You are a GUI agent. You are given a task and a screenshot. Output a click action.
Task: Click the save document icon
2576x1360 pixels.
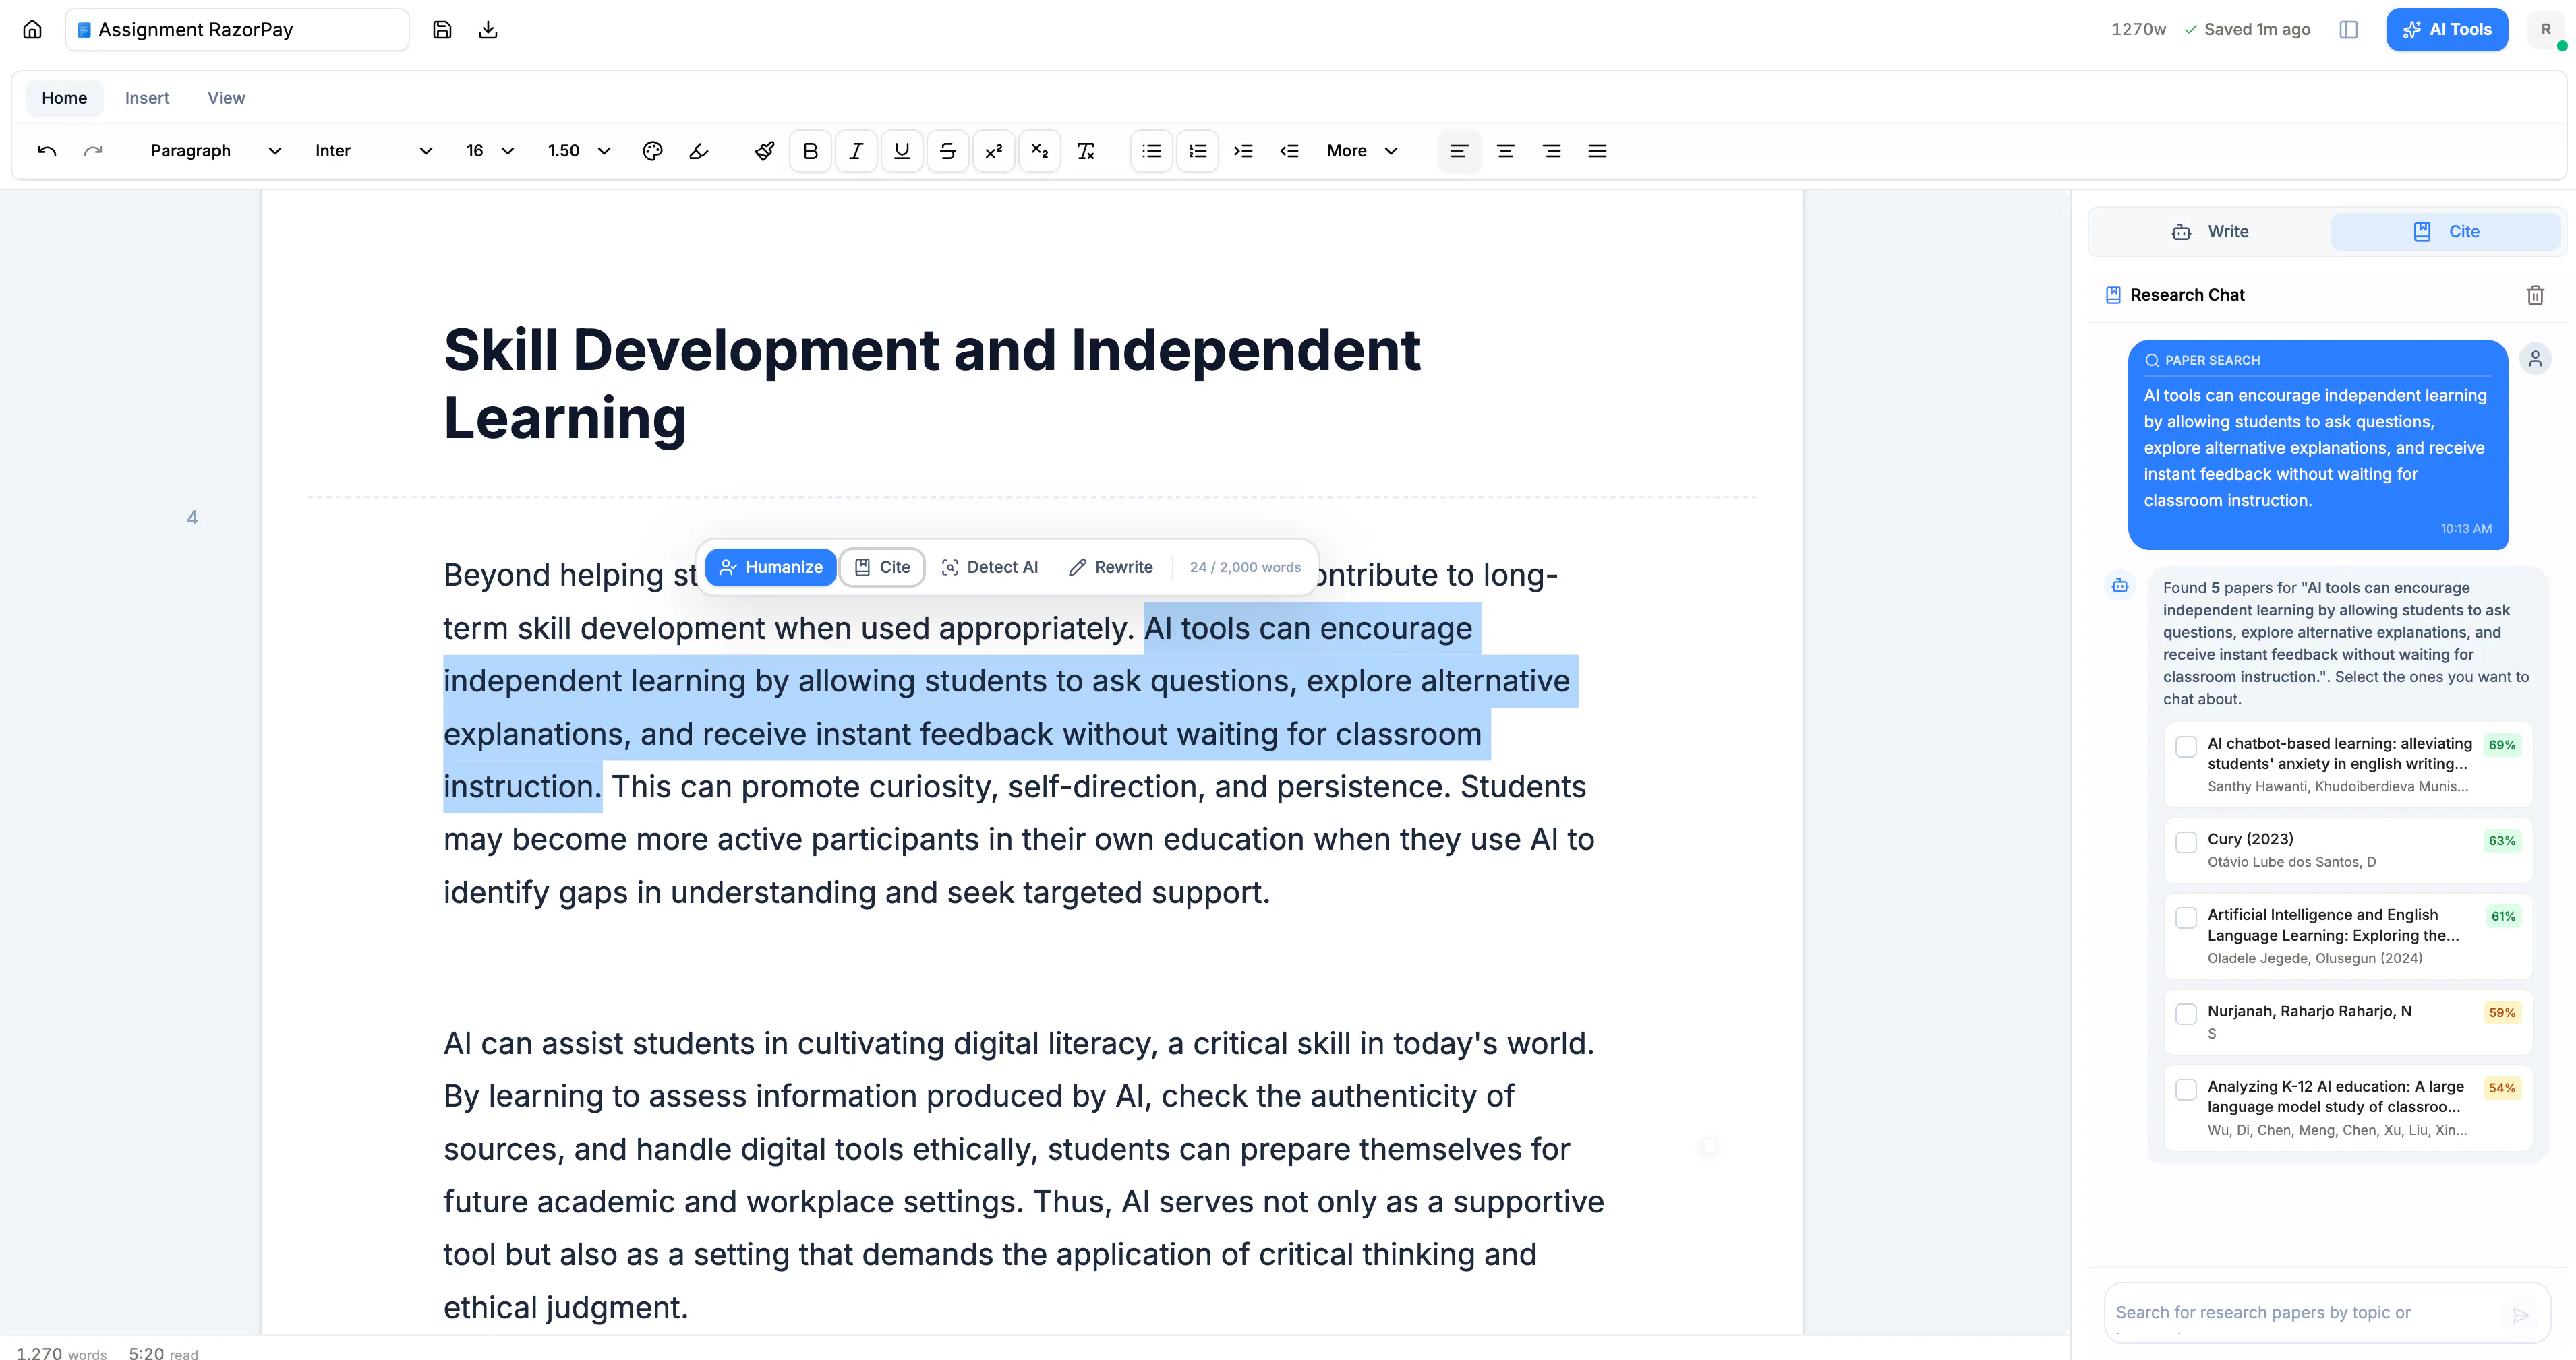click(x=442, y=29)
